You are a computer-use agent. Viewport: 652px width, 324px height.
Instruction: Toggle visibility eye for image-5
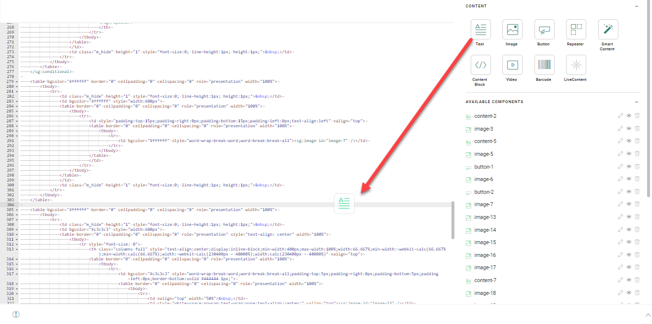pos(629,154)
